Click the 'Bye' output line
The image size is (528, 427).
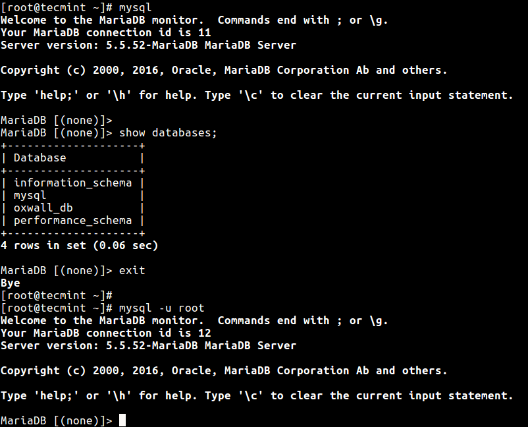11,283
